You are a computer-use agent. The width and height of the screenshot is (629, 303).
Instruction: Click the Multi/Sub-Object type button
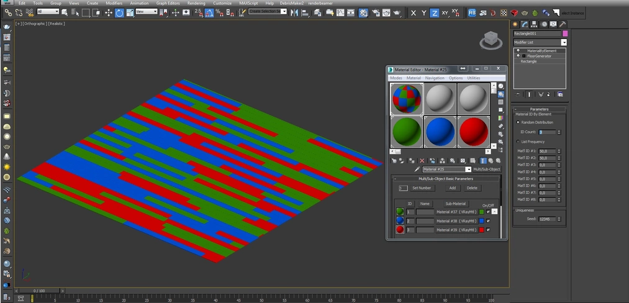click(x=487, y=170)
